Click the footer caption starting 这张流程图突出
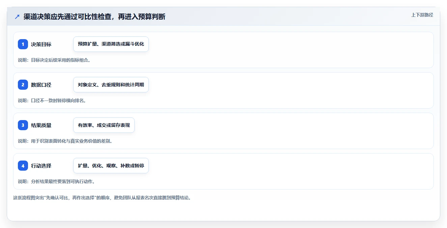Viewport: 447px width, 228px height. click(102, 198)
